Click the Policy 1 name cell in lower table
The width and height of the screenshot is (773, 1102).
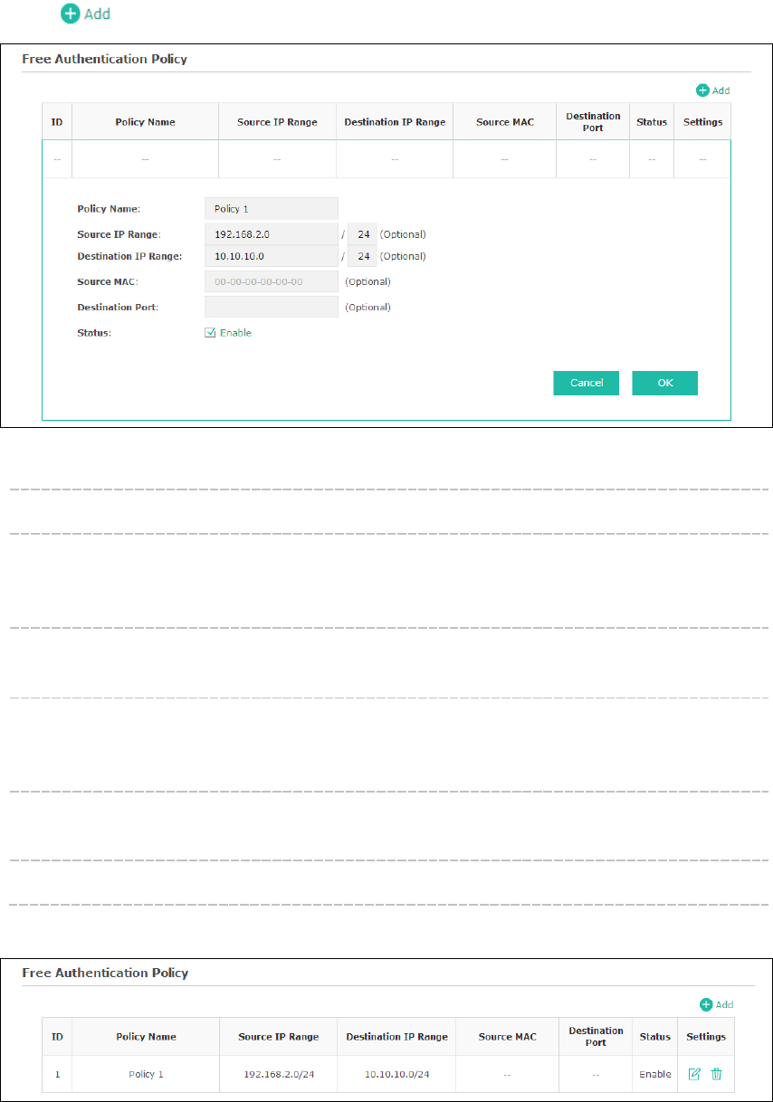tap(146, 1074)
